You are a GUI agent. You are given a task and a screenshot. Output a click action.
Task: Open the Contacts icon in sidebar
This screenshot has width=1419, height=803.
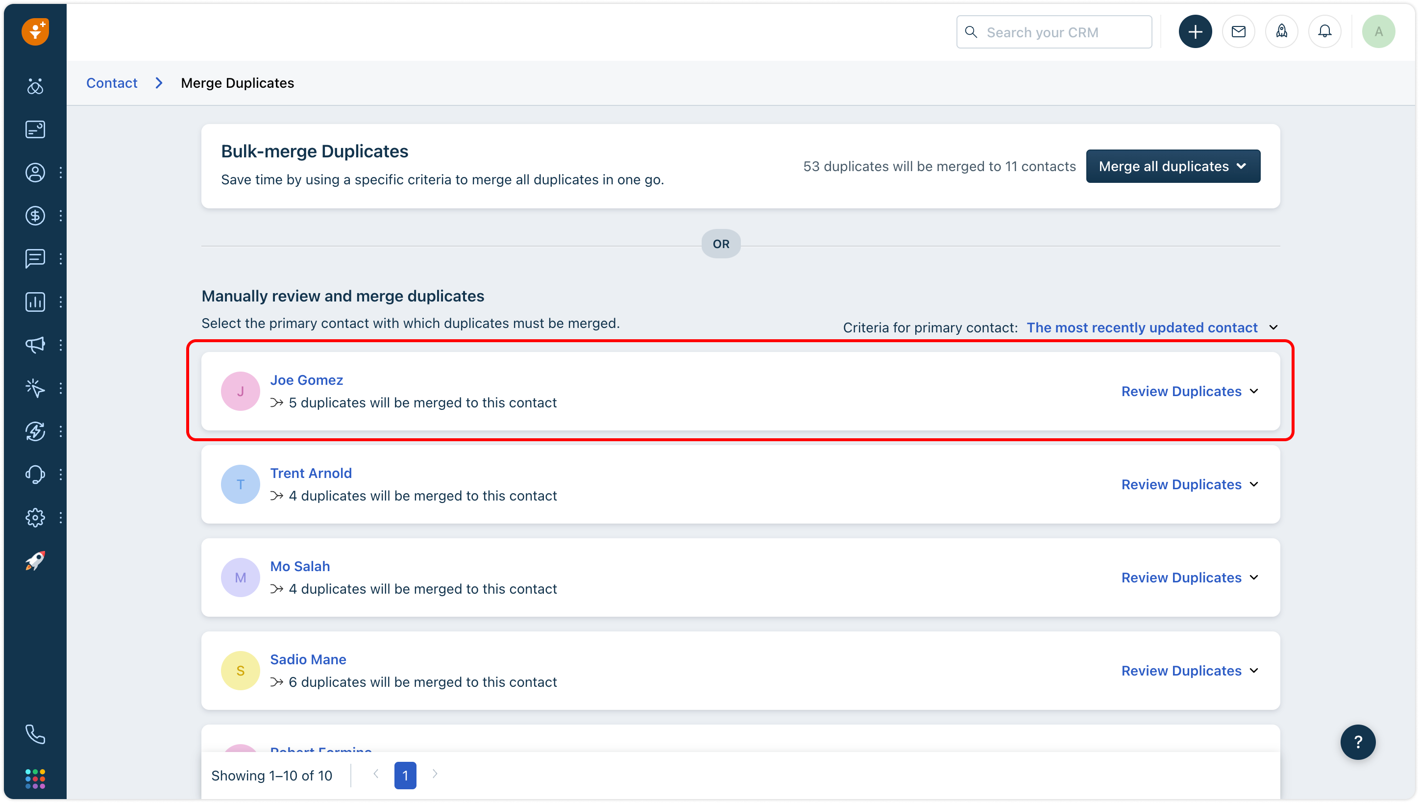click(35, 173)
